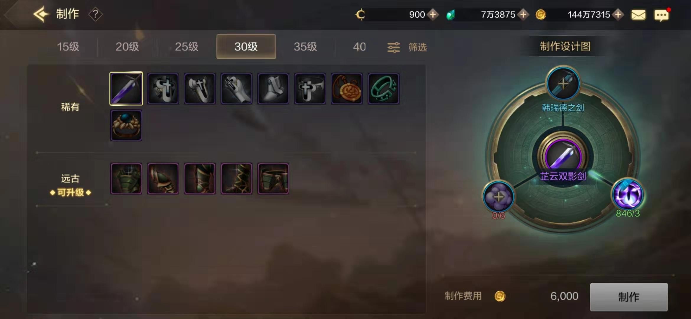Open the 制作设计图 blueprint button
691x319 pixels.
point(565,46)
